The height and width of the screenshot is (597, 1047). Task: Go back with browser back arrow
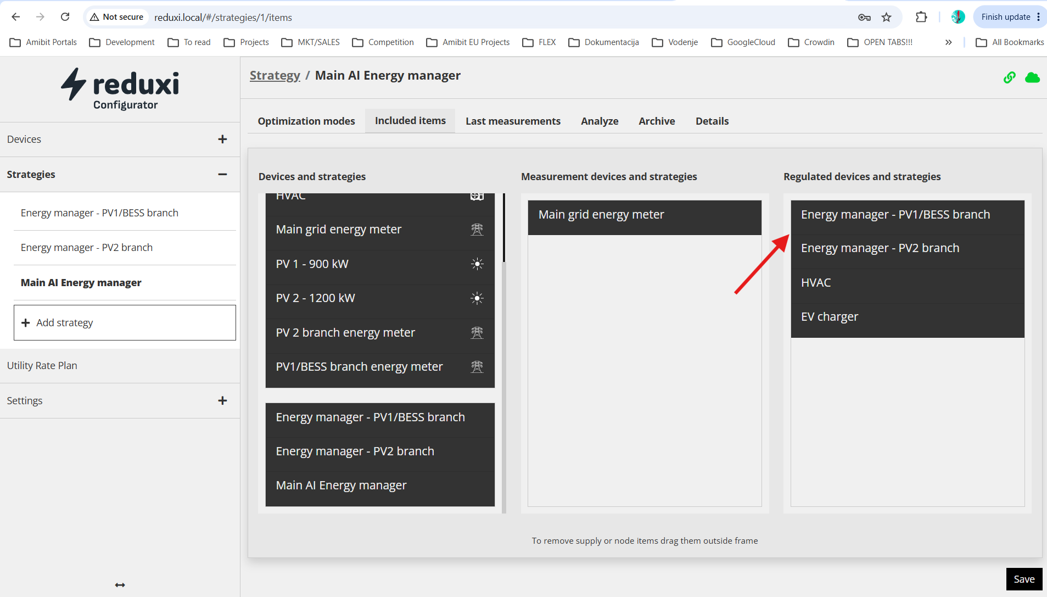point(16,17)
